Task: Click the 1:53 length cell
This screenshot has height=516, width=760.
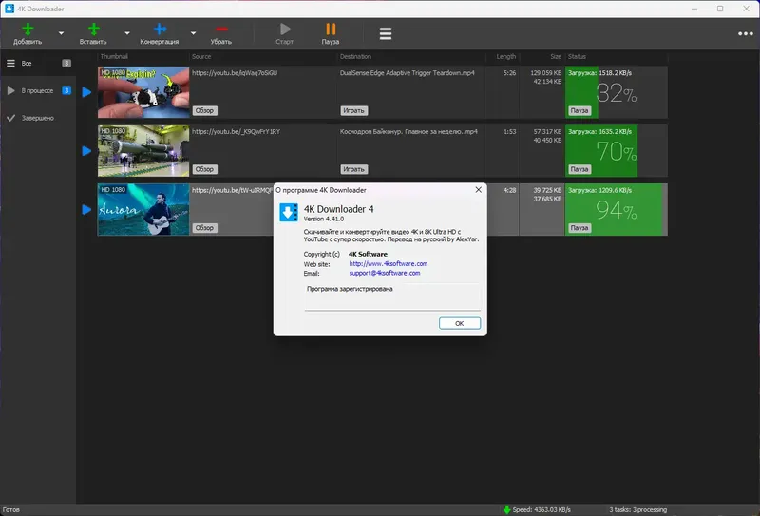Action: (x=509, y=131)
